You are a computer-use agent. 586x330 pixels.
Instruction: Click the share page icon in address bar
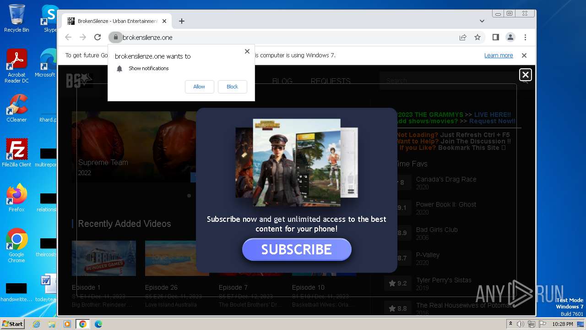click(463, 37)
